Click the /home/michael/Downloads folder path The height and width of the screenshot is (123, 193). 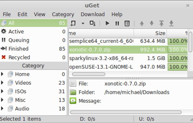(x=137, y=92)
